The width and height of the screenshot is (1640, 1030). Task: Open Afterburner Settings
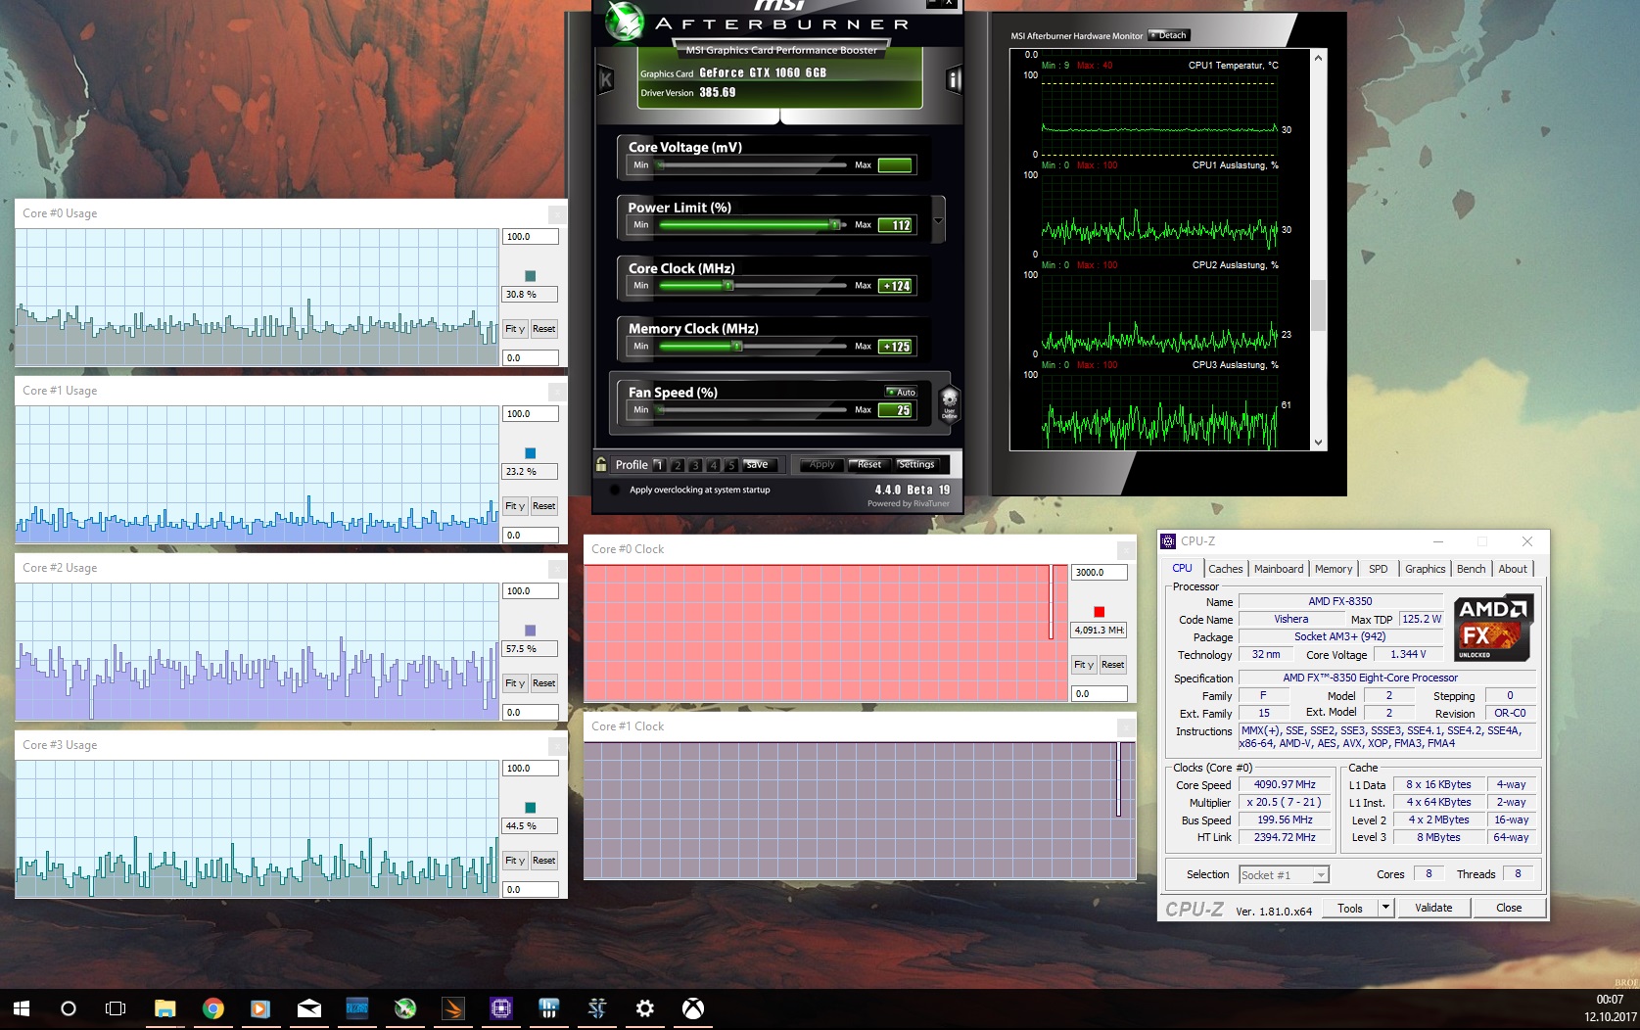916,465
